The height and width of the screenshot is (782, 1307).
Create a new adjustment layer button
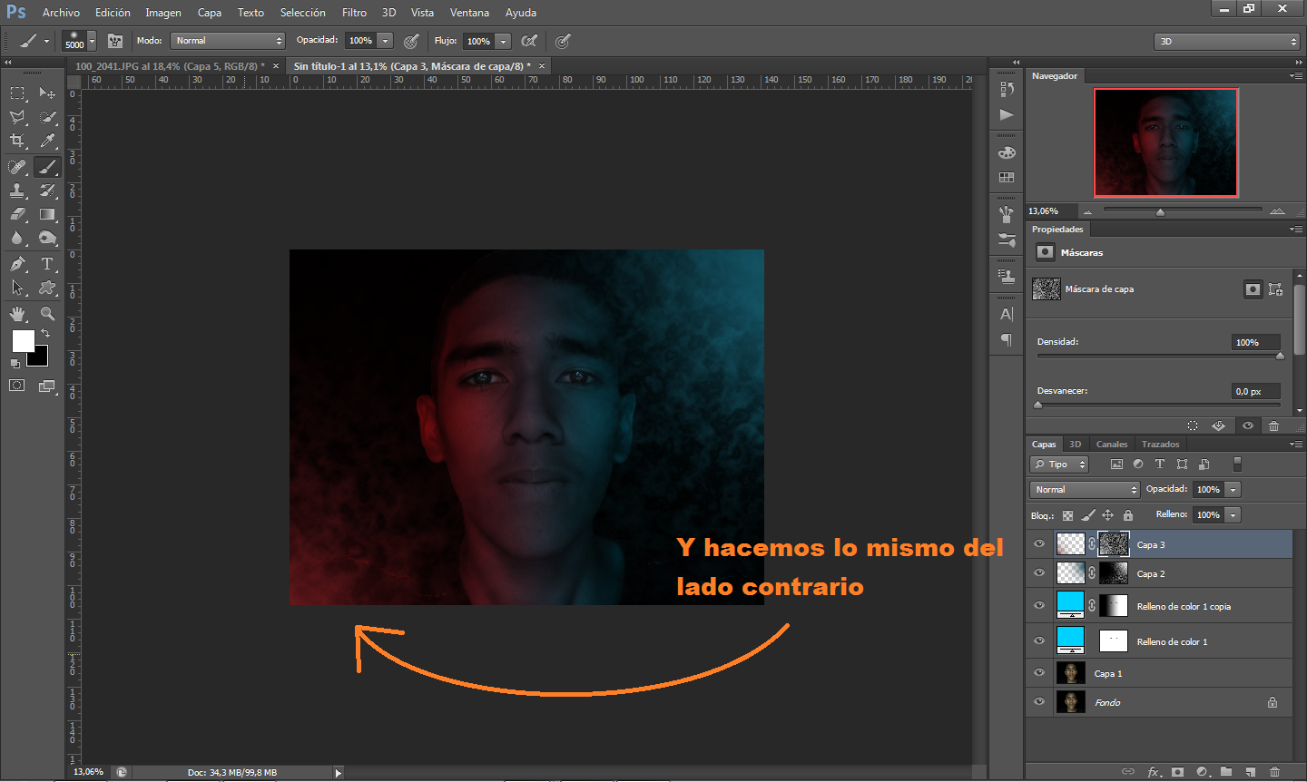coord(1203,772)
